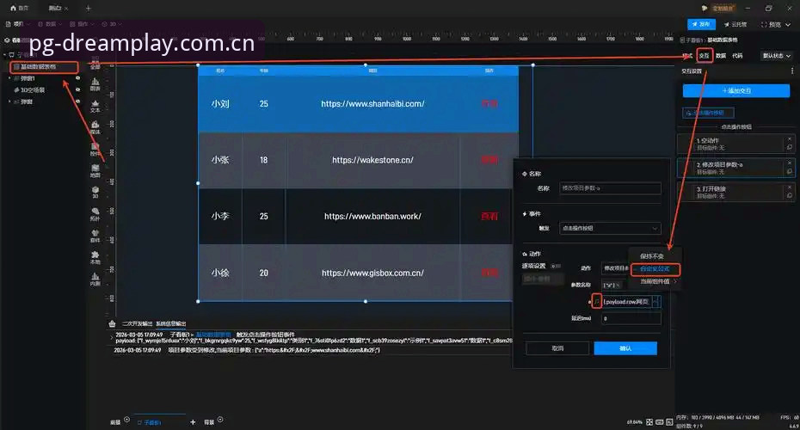
Task: Toggle the 逐项设置 switch
Action: (x=556, y=266)
